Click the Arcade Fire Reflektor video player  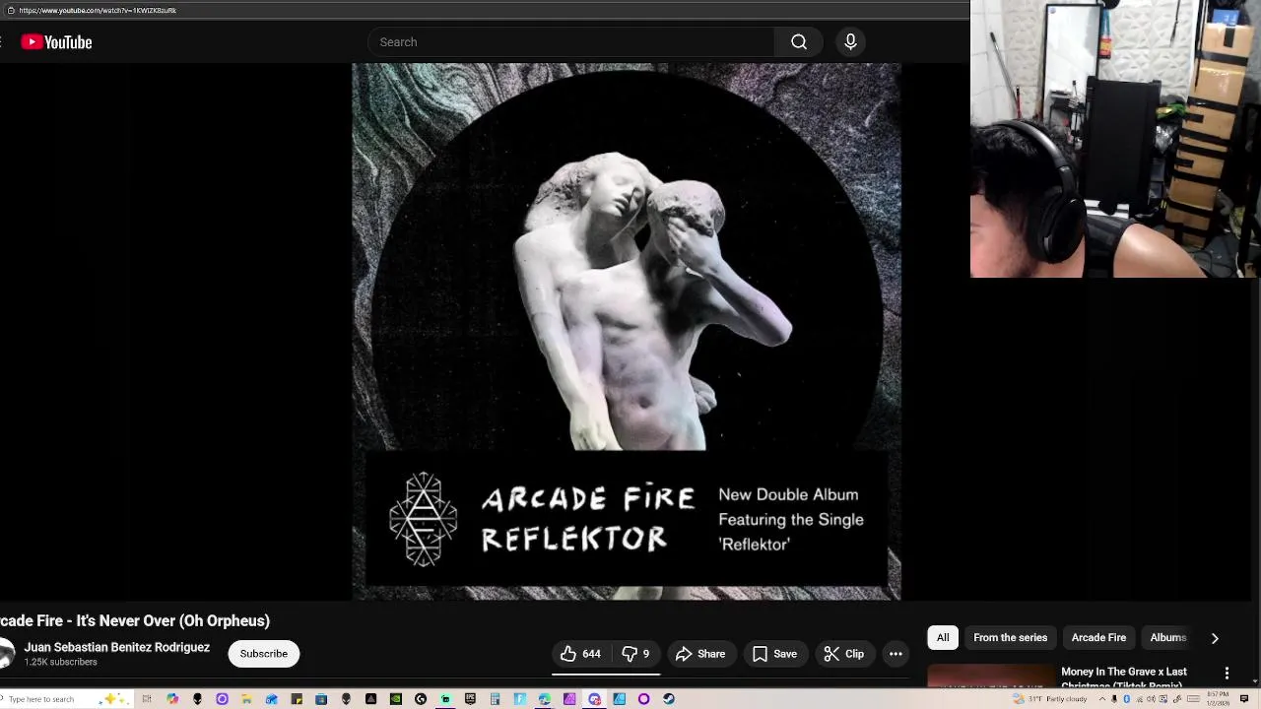(x=627, y=332)
